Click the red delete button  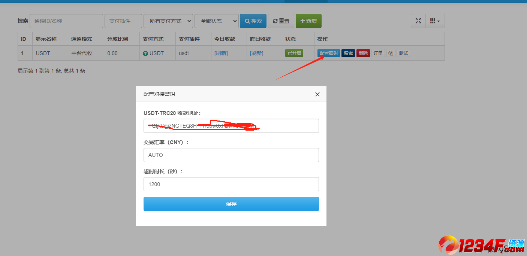tap(363, 53)
